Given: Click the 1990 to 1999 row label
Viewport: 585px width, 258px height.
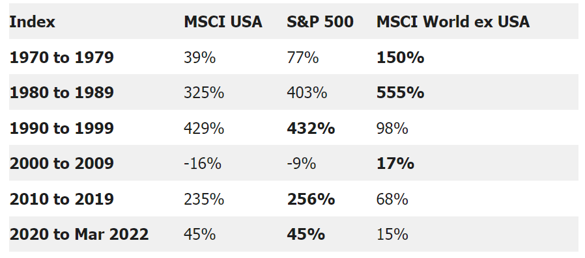Looking at the screenshot, I should (x=61, y=128).
